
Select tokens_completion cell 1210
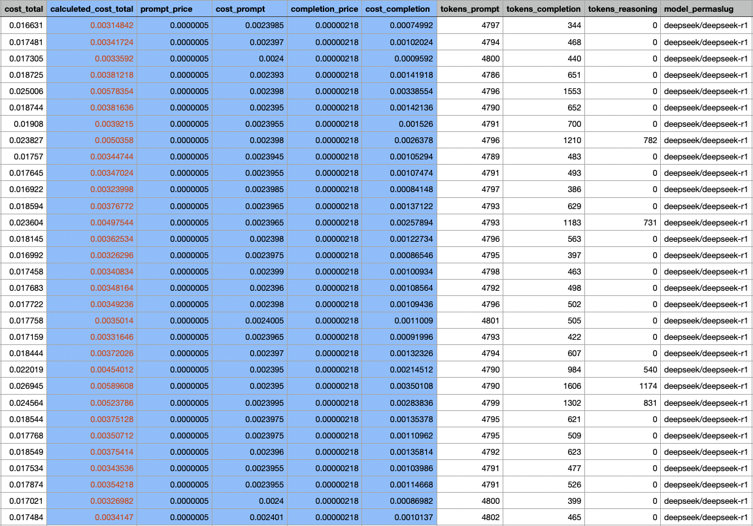click(544, 140)
